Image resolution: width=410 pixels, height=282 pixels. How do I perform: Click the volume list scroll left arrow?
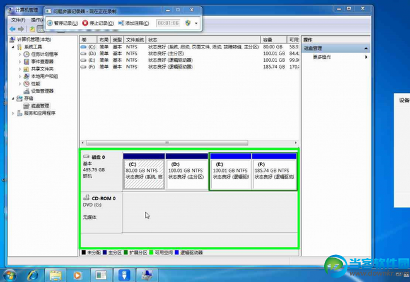pyautogui.click(x=83, y=143)
